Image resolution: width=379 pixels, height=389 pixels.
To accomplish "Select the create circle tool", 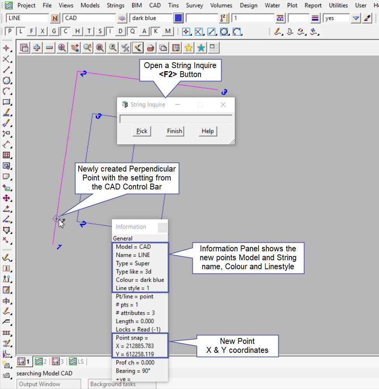I will pos(6,81).
